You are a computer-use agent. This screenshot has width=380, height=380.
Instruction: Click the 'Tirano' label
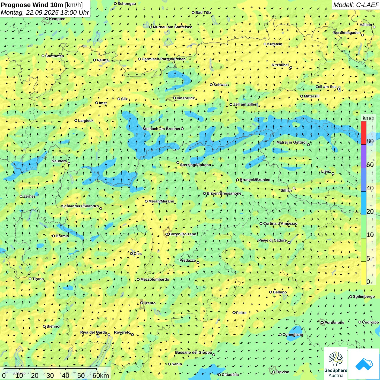pos(38,279)
